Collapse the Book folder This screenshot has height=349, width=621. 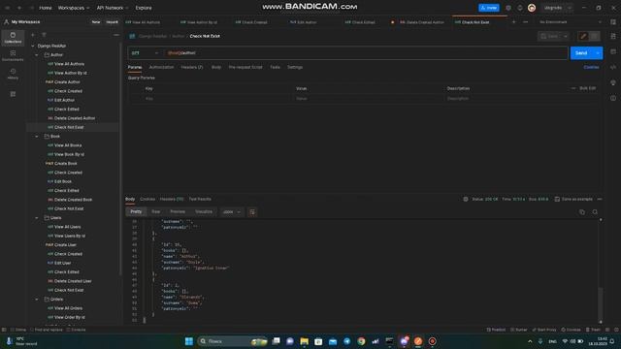click(37, 137)
